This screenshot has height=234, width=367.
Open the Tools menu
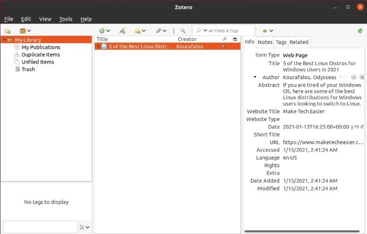coord(66,19)
